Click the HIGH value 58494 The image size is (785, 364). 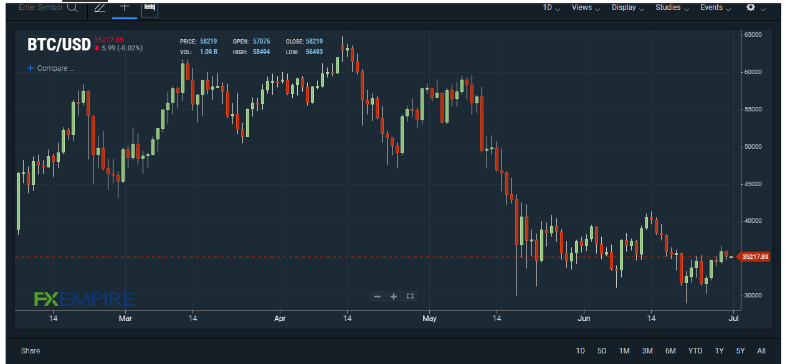tap(261, 52)
